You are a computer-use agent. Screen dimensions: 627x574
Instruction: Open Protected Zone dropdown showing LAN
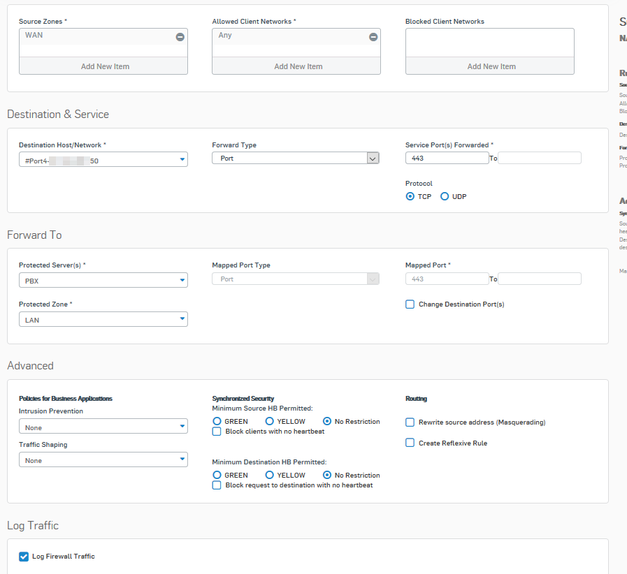(103, 320)
